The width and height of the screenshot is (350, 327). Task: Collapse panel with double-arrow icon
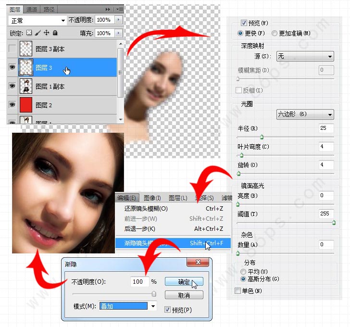coord(108,9)
